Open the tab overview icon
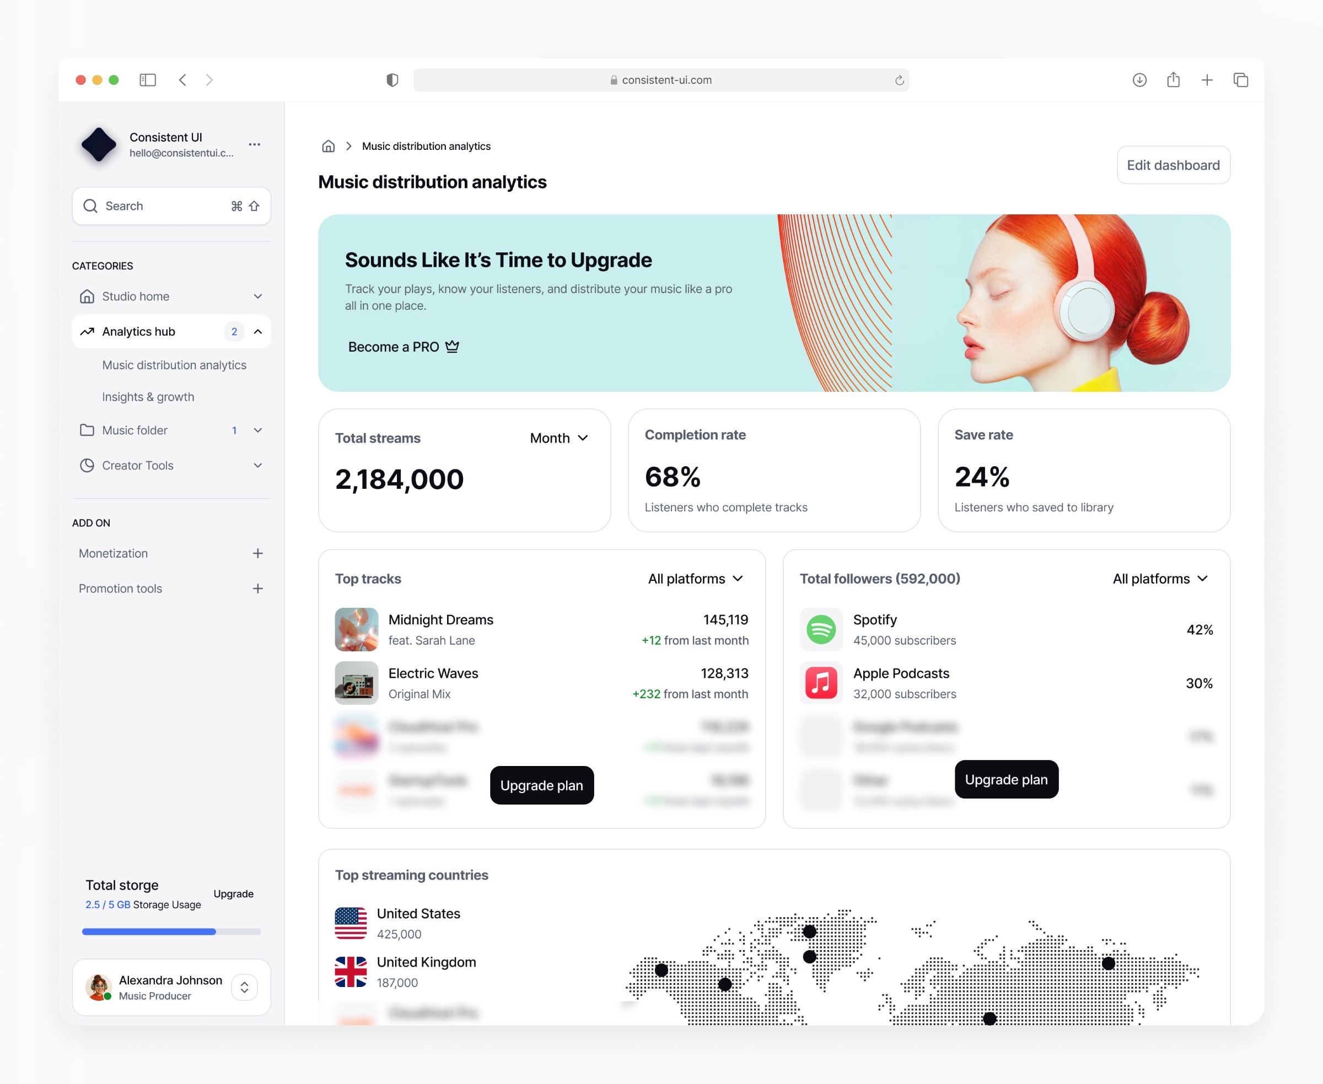 coord(1240,80)
